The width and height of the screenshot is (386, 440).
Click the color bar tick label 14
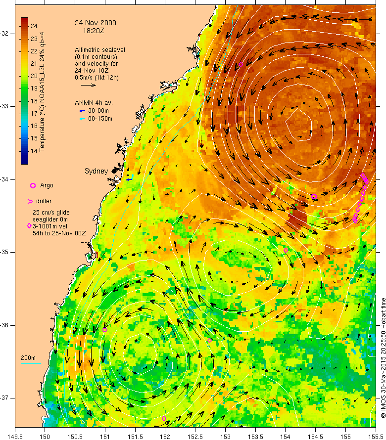tap(34, 151)
